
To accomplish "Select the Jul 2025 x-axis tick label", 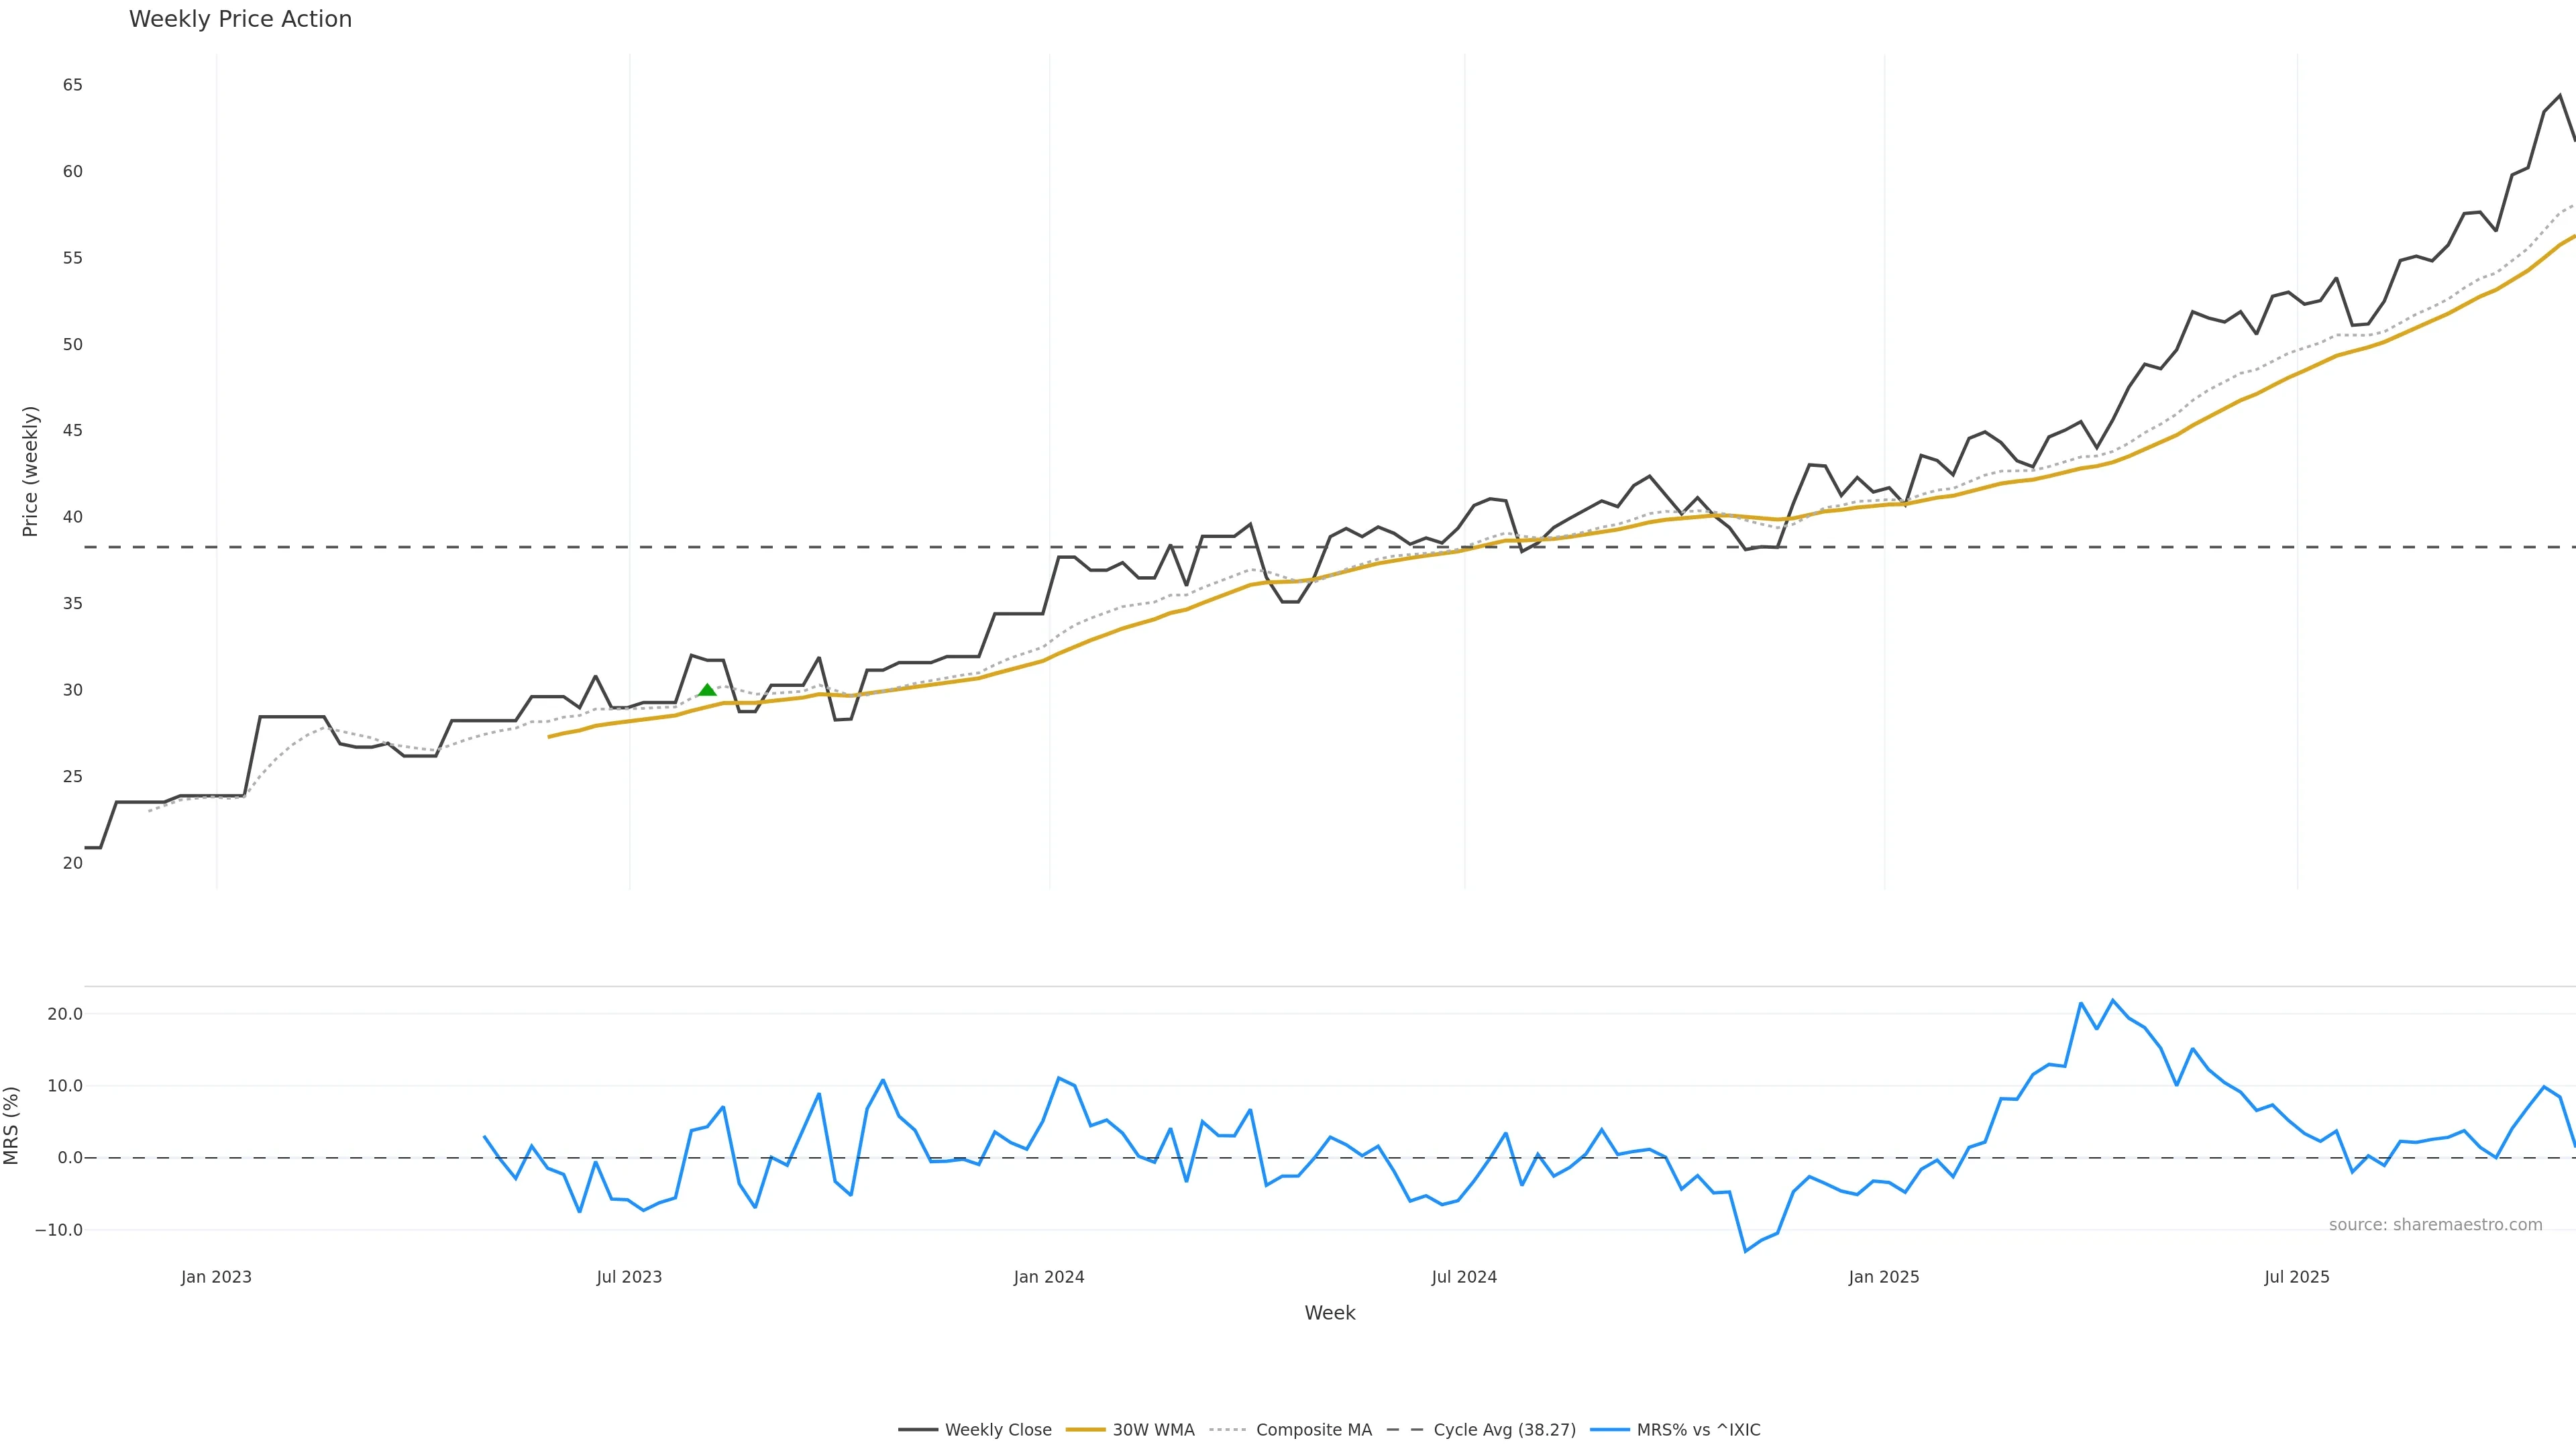I will point(2297,1277).
